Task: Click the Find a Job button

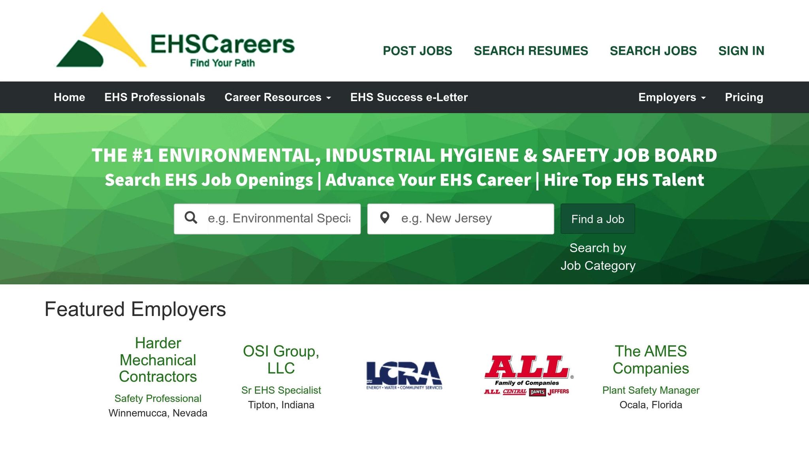Action: point(598,219)
